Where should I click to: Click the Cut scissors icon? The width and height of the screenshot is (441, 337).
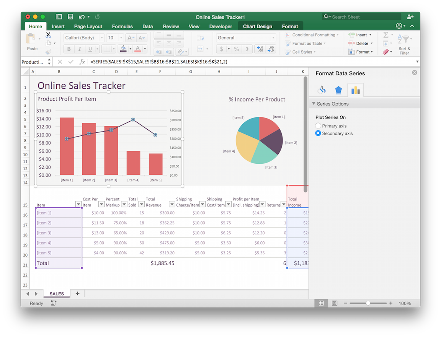click(x=48, y=35)
